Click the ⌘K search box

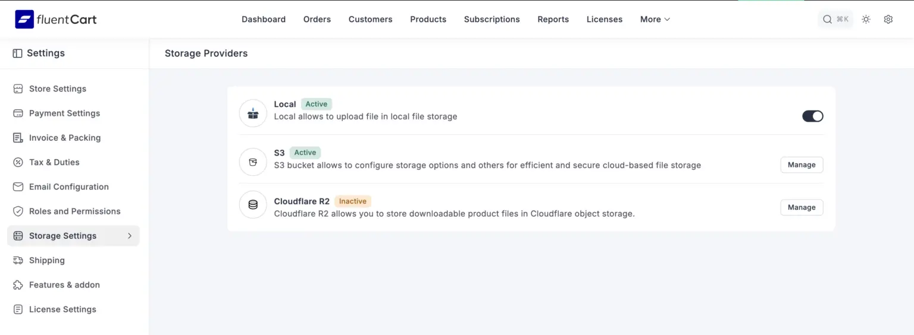[835, 19]
